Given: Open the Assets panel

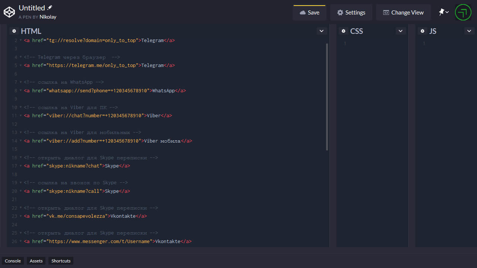Looking at the screenshot, I should (x=36, y=261).
